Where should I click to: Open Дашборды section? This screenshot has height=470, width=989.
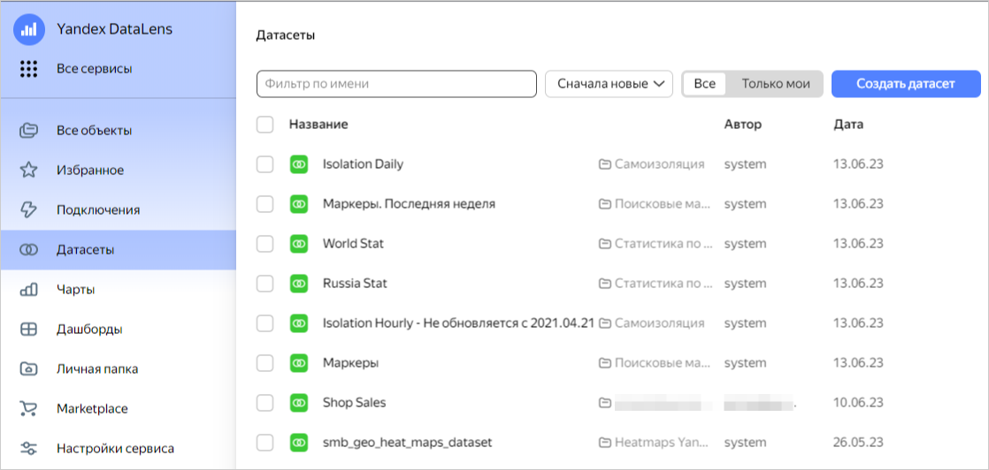pyautogui.click(x=89, y=330)
